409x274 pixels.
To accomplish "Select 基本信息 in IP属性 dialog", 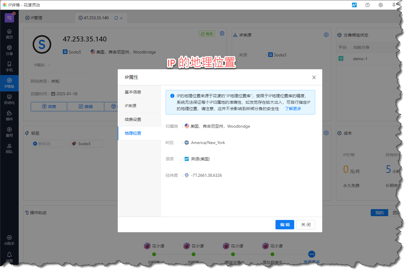I will [x=133, y=92].
